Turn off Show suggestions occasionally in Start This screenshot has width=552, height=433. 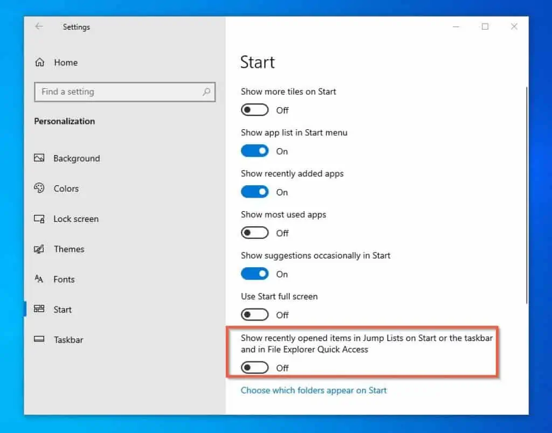pos(254,274)
